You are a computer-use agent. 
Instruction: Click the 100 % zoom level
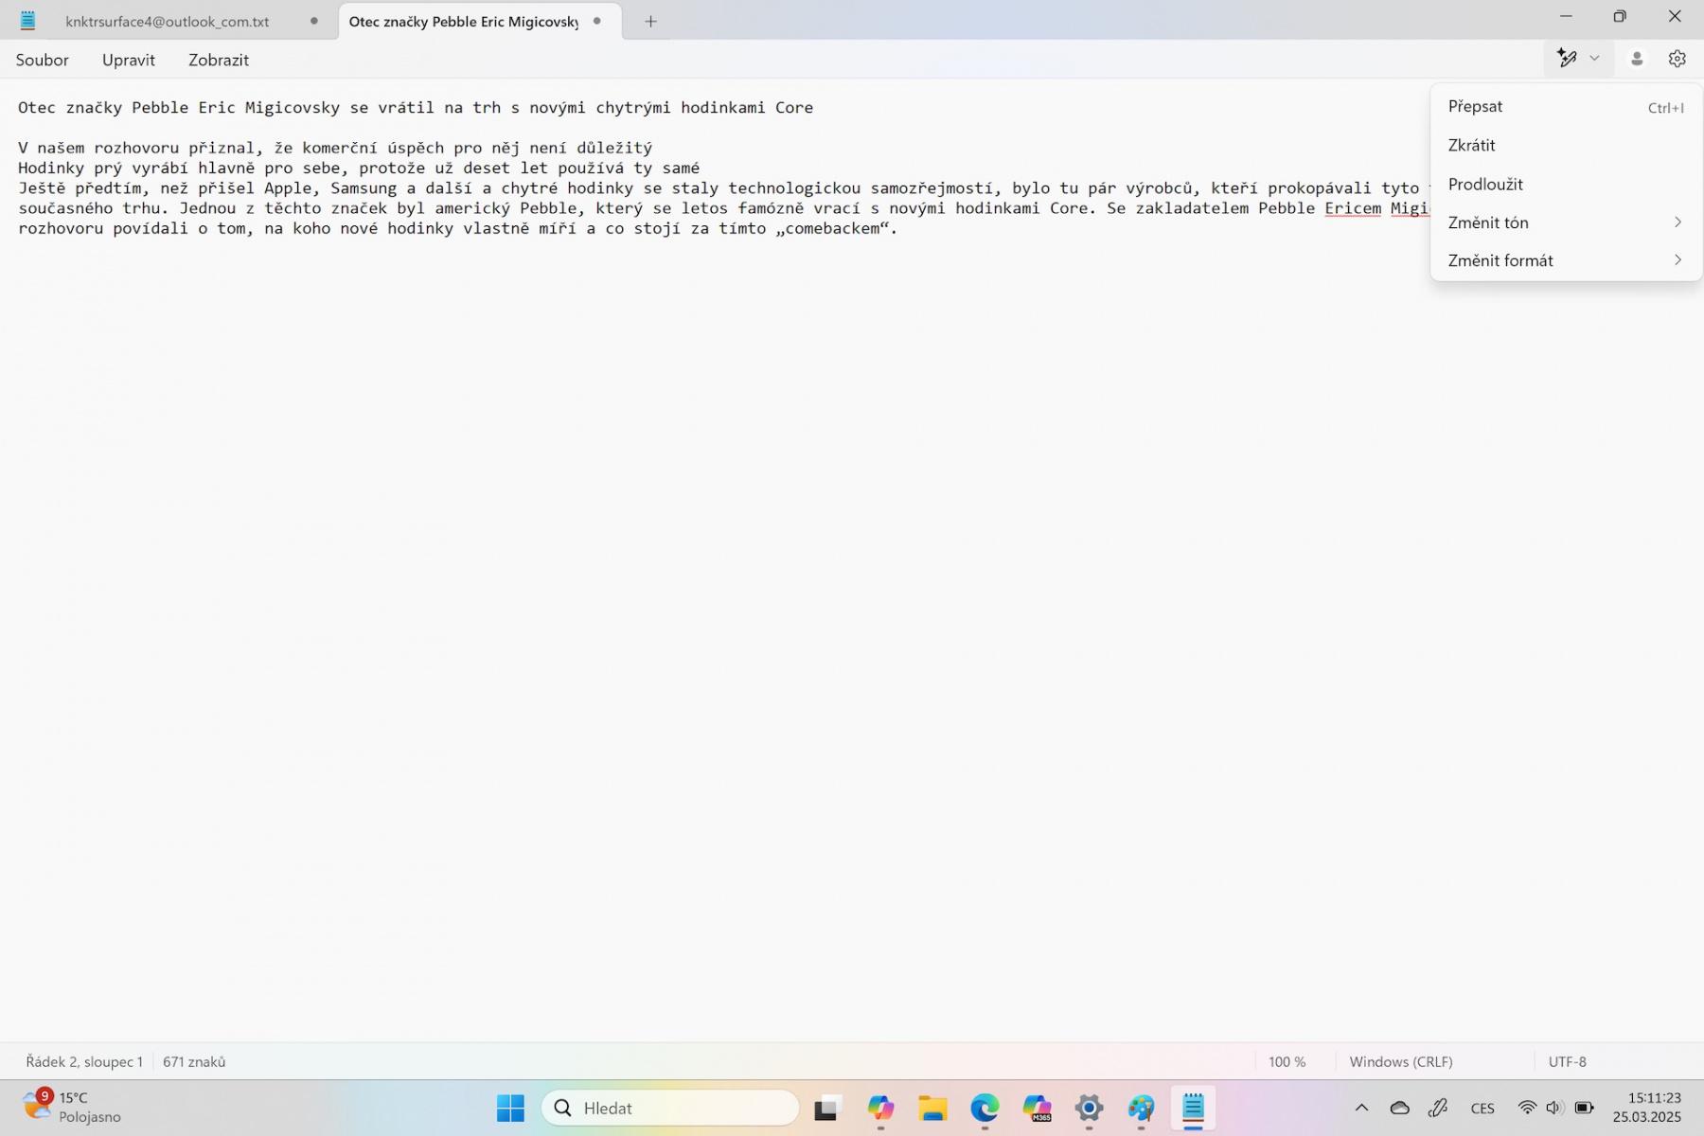(x=1287, y=1061)
